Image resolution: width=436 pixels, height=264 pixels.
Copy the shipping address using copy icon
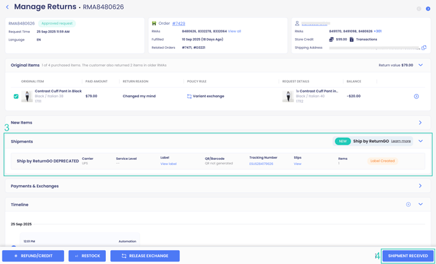[424, 48]
